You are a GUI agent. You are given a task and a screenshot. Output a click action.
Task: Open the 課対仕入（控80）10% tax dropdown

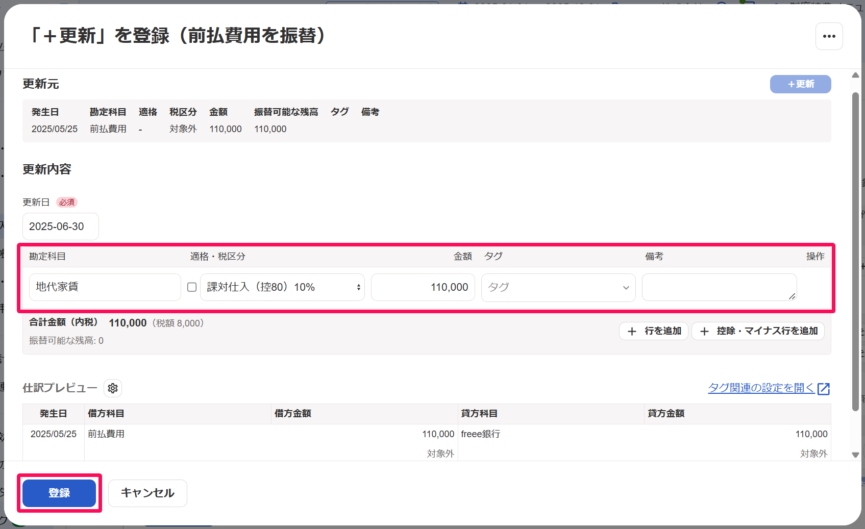[282, 287]
